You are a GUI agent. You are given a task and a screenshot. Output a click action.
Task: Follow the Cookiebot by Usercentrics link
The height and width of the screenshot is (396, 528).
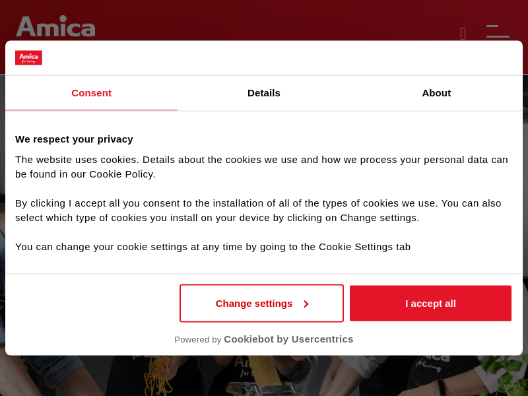(x=288, y=339)
